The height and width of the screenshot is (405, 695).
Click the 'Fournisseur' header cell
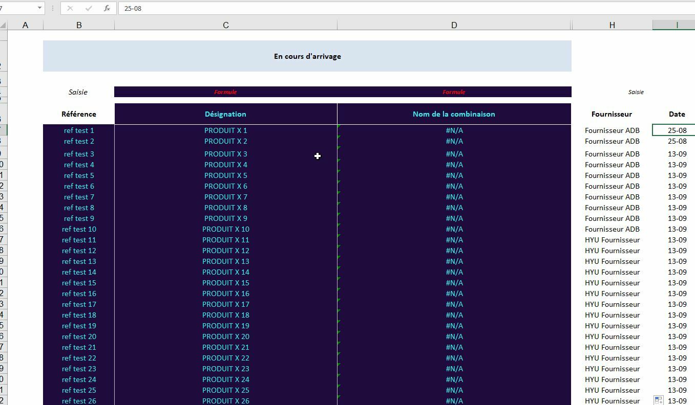[612, 114]
